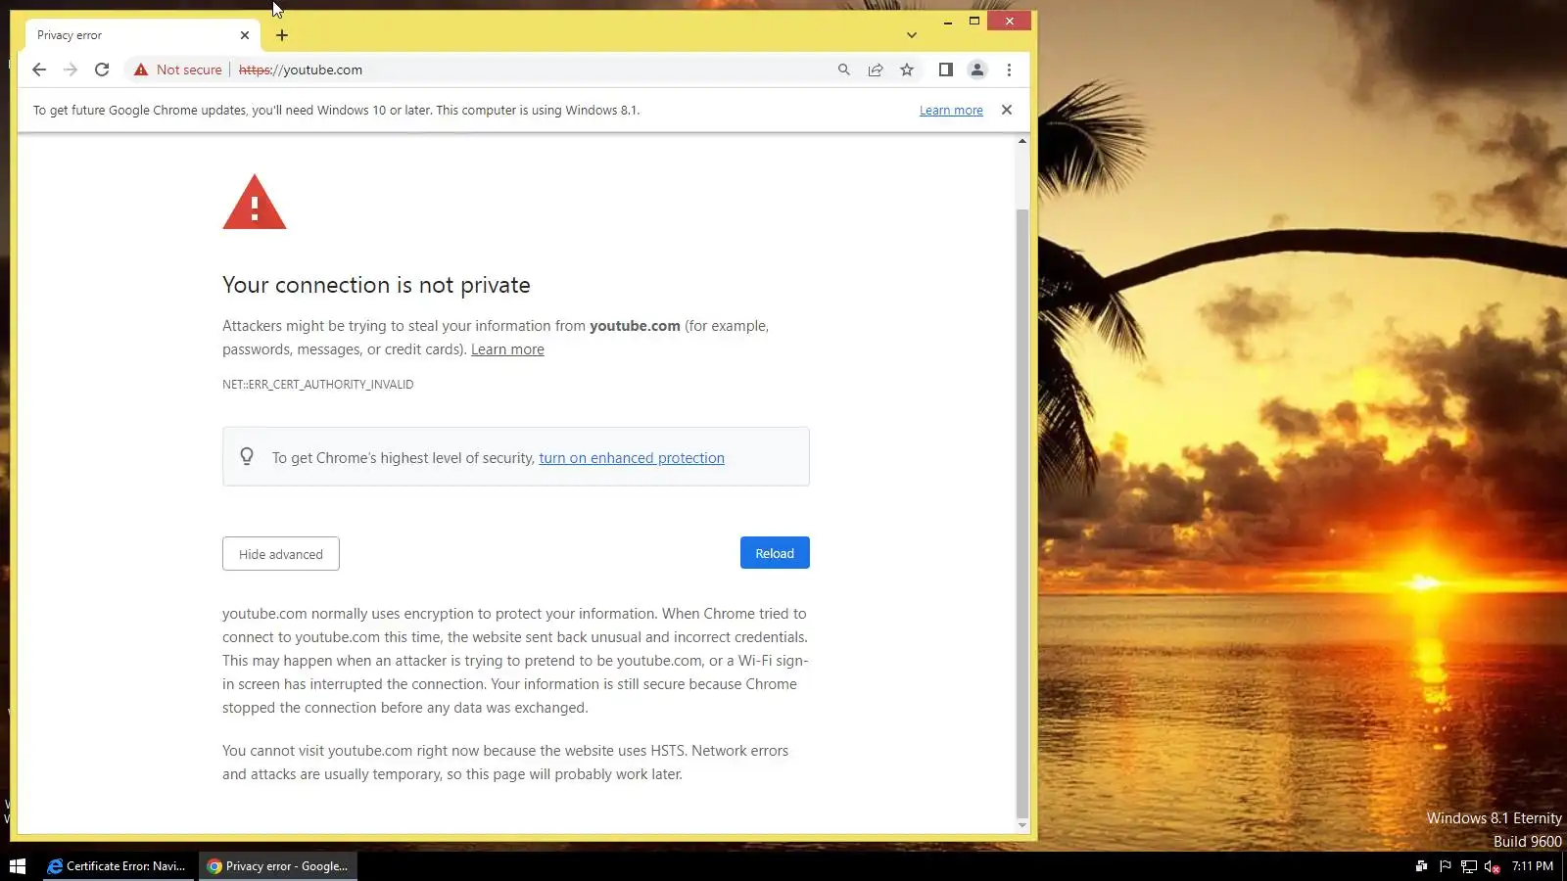The height and width of the screenshot is (881, 1567).
Task: Go back to the previous page
Action: tap(39, 70)
